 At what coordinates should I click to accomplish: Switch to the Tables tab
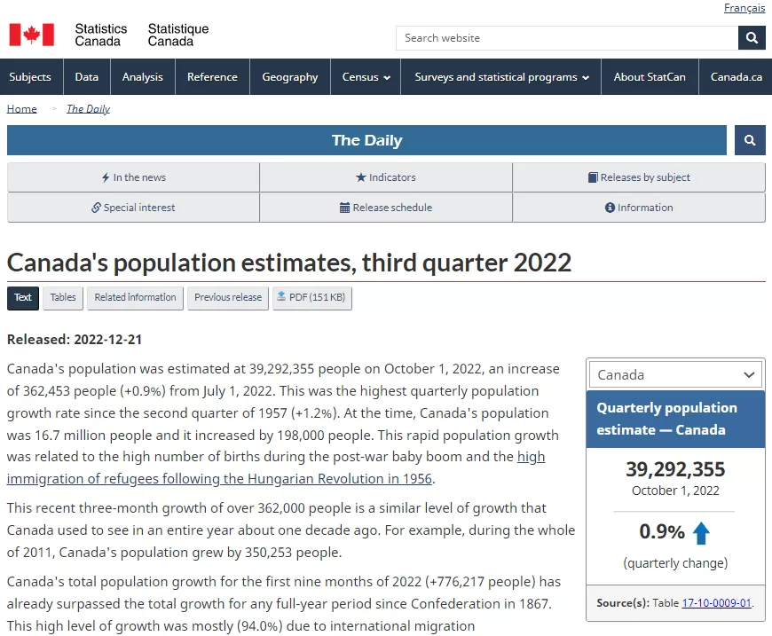click(63, 298)
